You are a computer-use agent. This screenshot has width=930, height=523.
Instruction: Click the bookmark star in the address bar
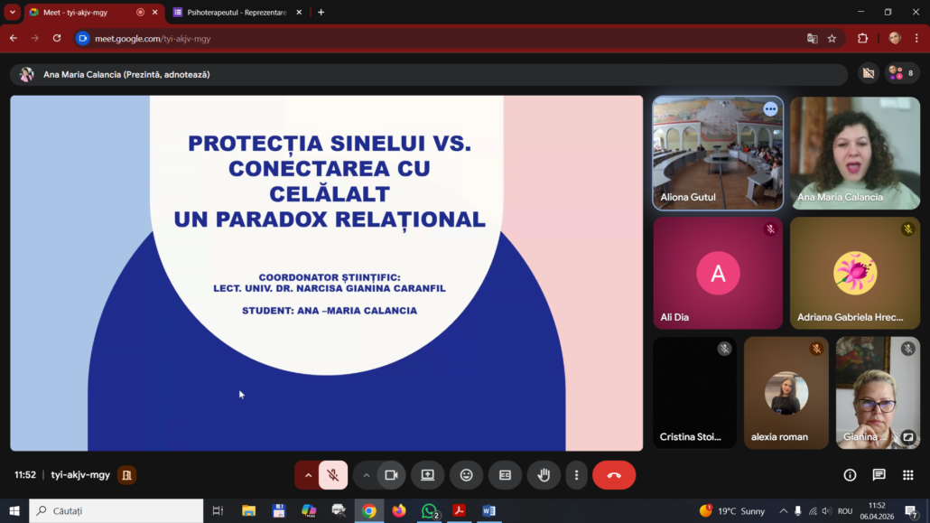[x=832, y=39]
